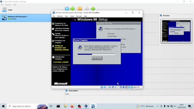Click the Restart Now button
Image resolution: width=194 pixels, height=109 pixels.
tap(97, 58)
